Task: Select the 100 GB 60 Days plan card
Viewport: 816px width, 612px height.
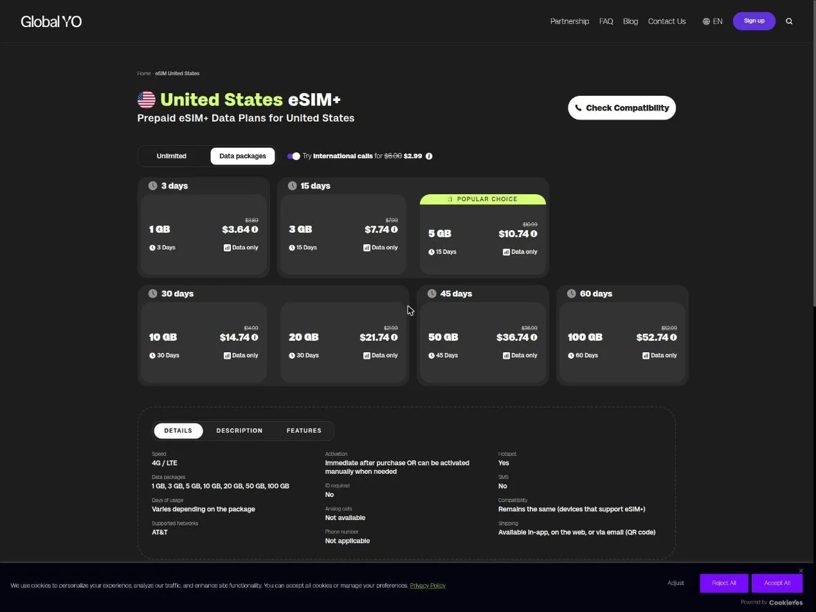Action: (x=622, y=343)
